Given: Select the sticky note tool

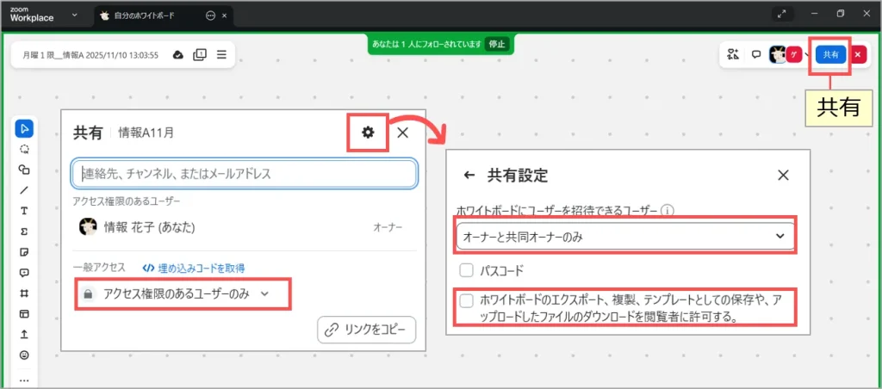Looking at the screenshot, I should point(24,251).
